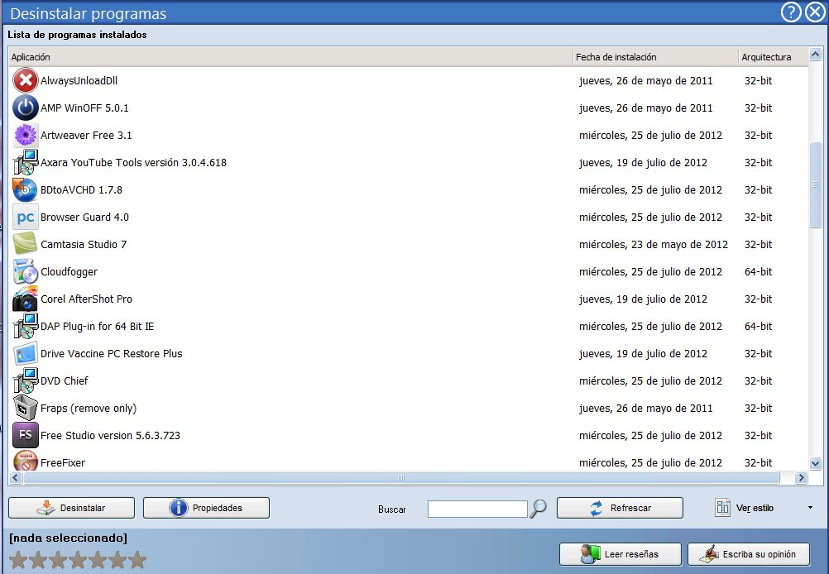Click the horizontal scrollbar right arrow
The height and width of the screenshot is (574, 829).
pyautogui.click(x=801, y=478)
